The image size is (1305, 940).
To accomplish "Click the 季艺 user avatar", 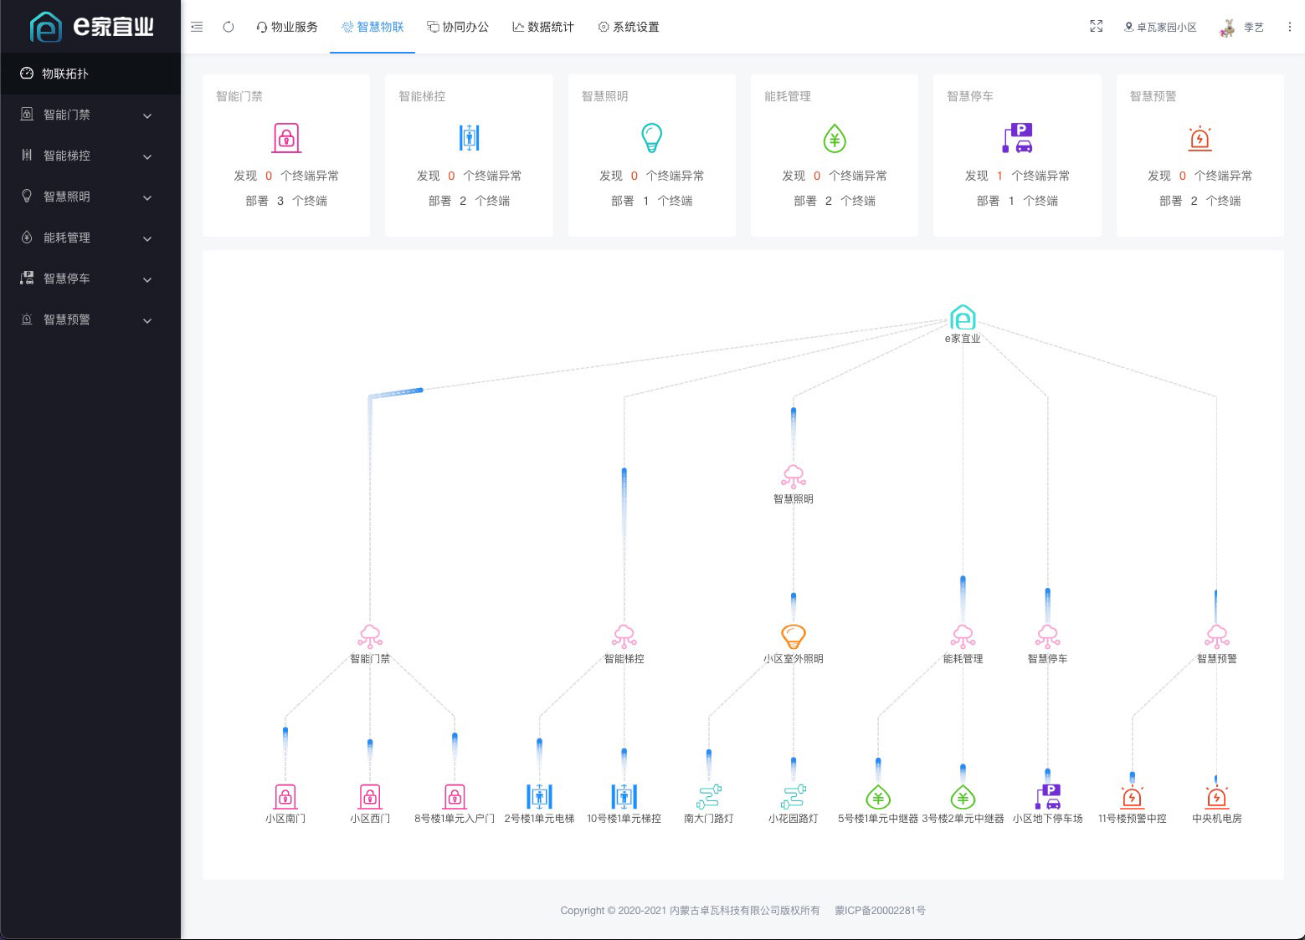I will click(1229, 26).
